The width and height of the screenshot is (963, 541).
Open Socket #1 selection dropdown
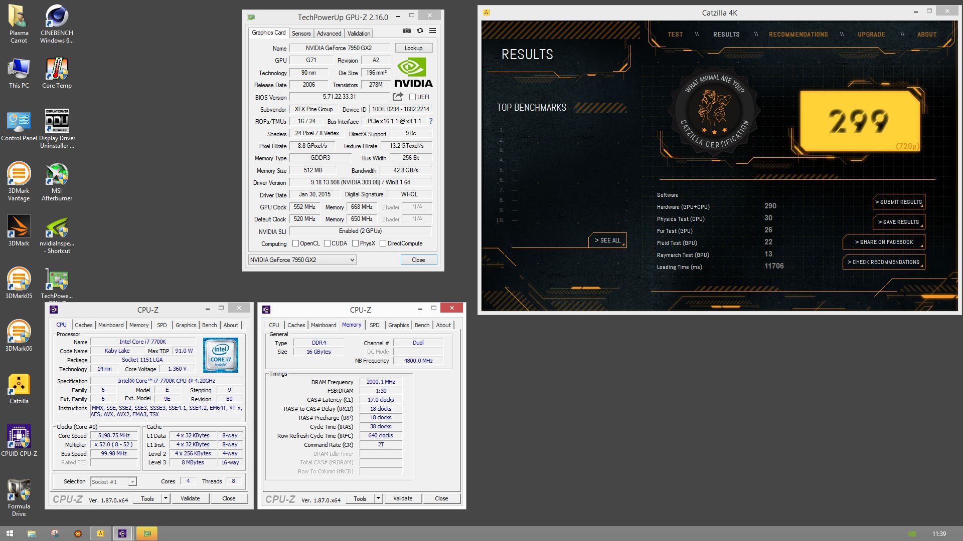pos(113,481)
